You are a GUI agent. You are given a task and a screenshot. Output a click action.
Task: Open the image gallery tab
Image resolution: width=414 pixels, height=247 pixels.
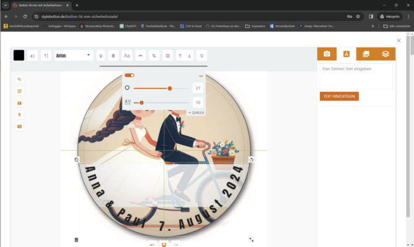366,54
